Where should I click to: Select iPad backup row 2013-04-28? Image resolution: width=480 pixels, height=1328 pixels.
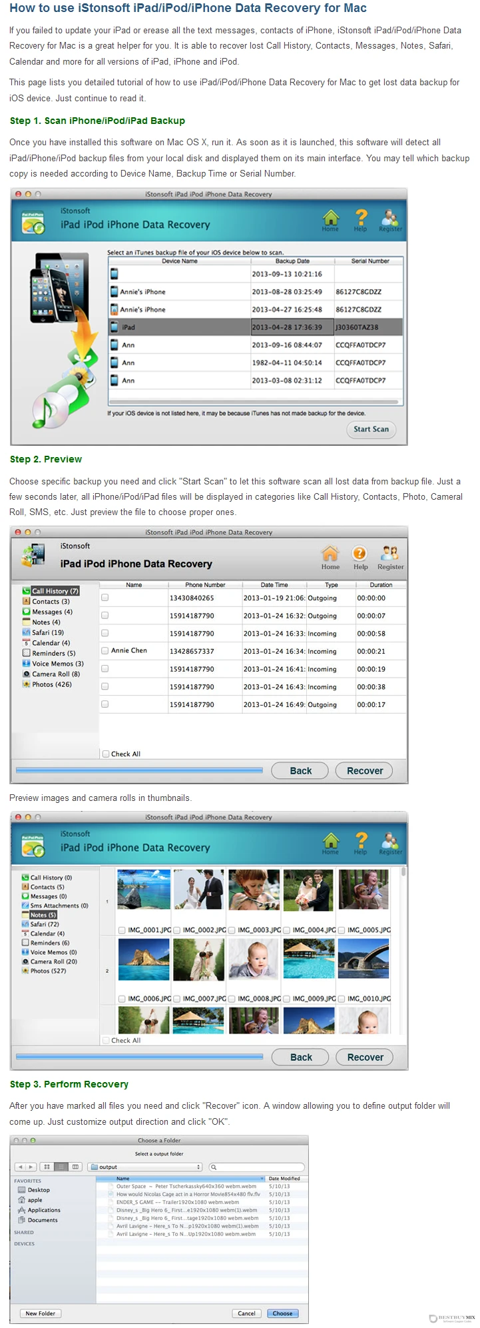[x=256, y=327]
